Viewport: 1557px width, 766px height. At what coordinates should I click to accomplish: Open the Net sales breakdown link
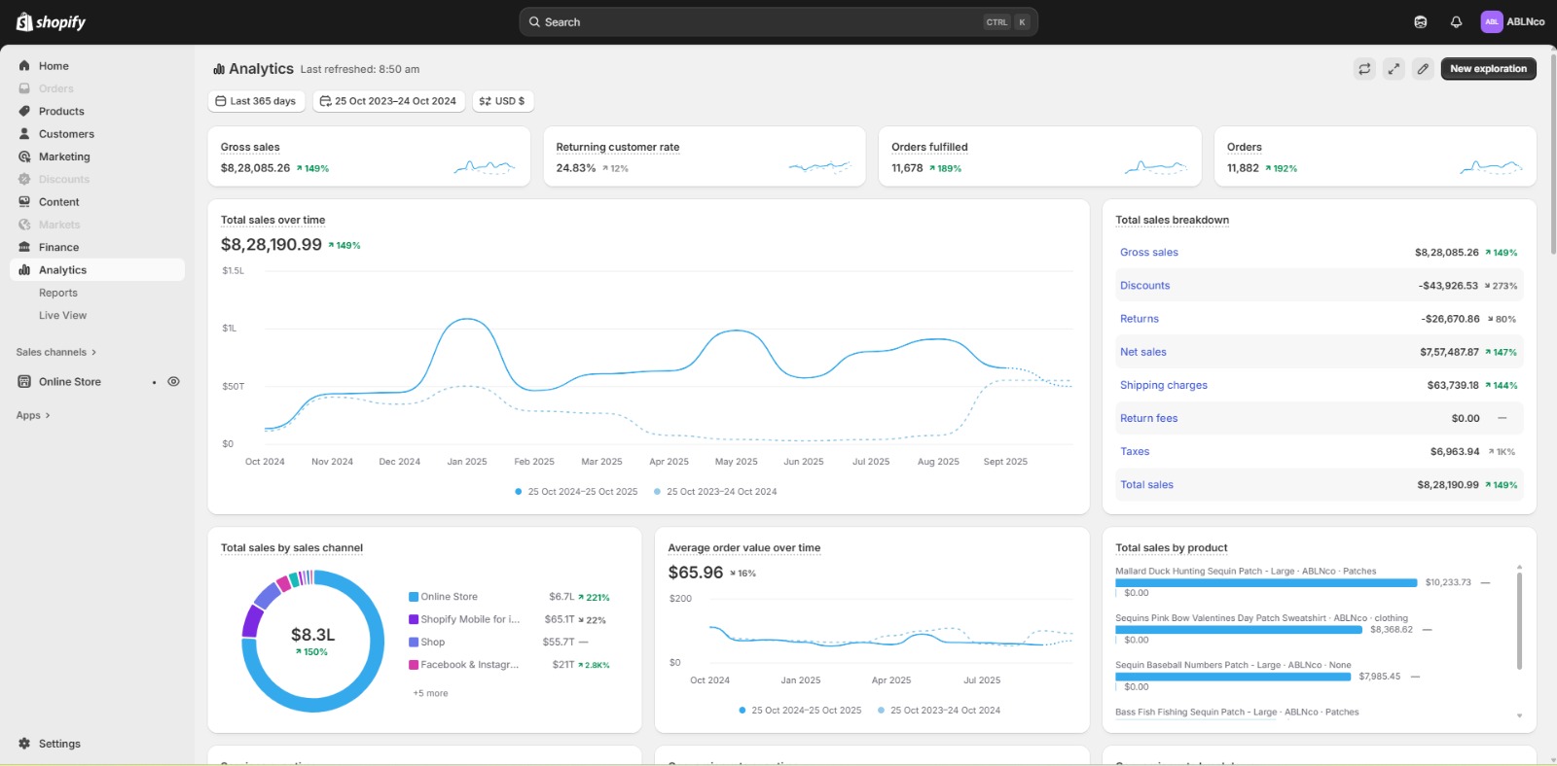tap(1142, 352)
